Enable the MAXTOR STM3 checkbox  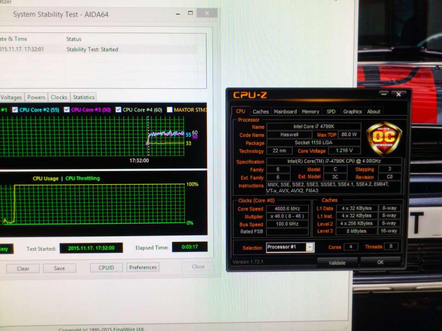click(169, 109)
